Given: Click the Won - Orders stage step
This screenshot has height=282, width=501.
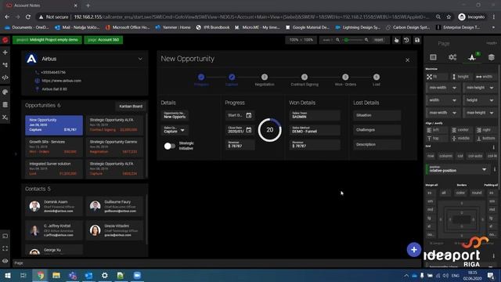Looking at the screenshot, I should coord(345,80).
